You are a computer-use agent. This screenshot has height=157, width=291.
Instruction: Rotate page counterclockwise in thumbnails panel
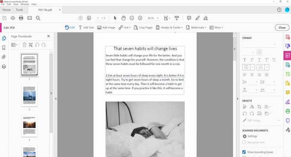pyautogui.click(x=37, y=45)
